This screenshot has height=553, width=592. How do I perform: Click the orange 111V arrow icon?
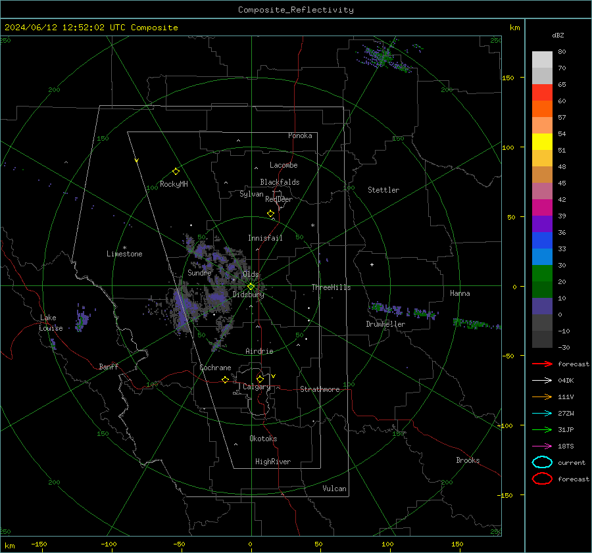542,397
